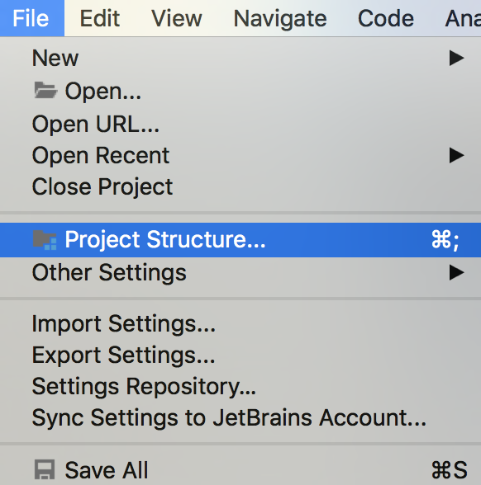Open the Navigate menu

click(x=280, y=18)
